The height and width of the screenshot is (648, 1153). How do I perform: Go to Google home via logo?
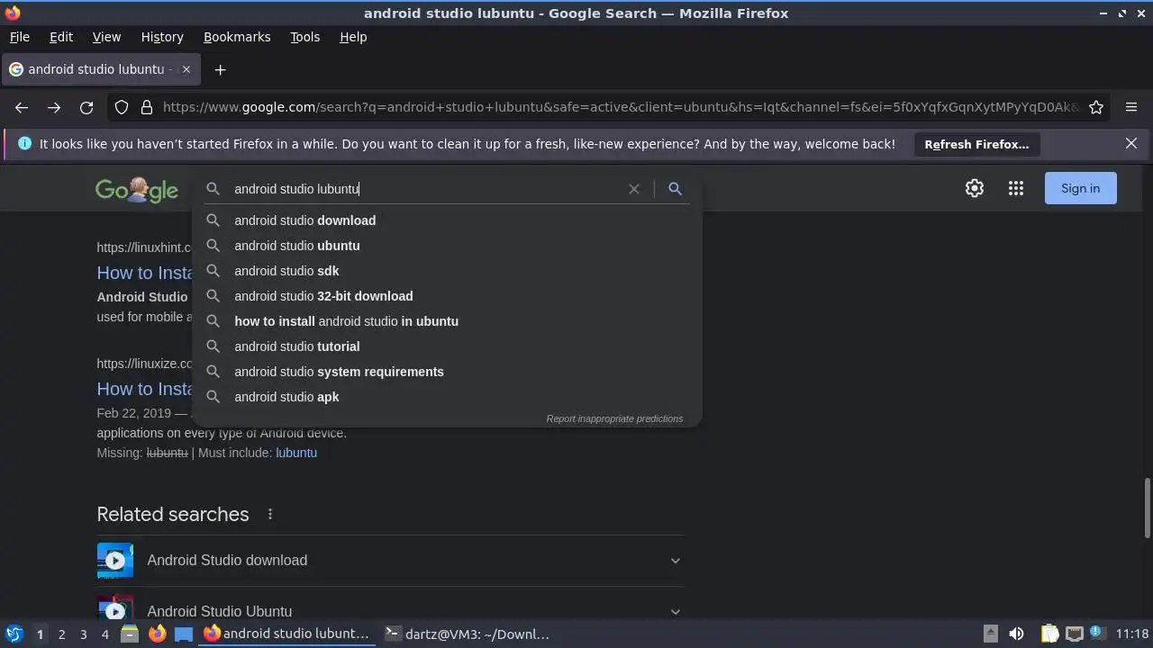point(137,189)
